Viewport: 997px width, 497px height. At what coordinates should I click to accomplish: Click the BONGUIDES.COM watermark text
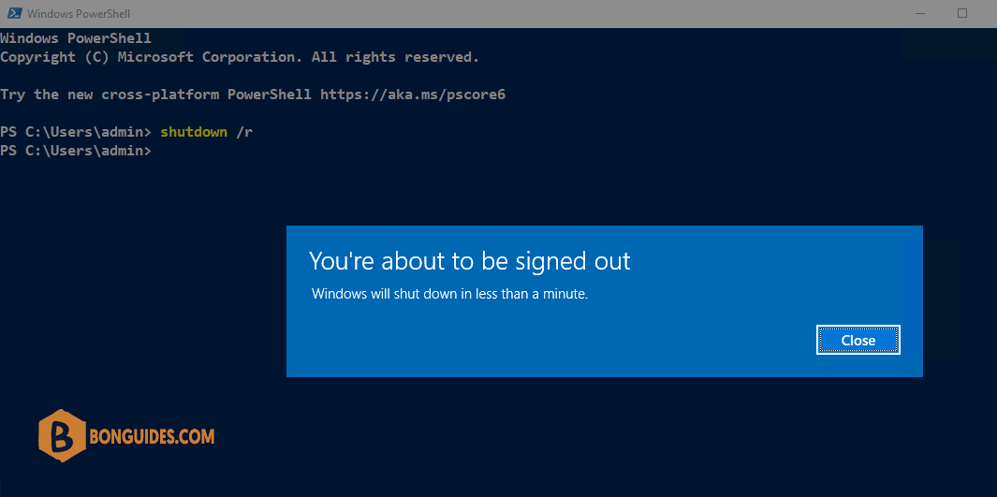(x=152, y=436)
